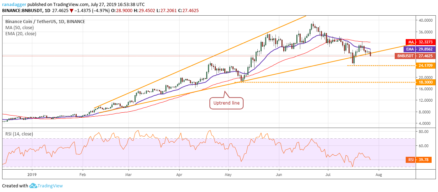This screenshot has height=192, width=438.
Task: Click the 'Created with' footer text
Action: tap(15, 186)
